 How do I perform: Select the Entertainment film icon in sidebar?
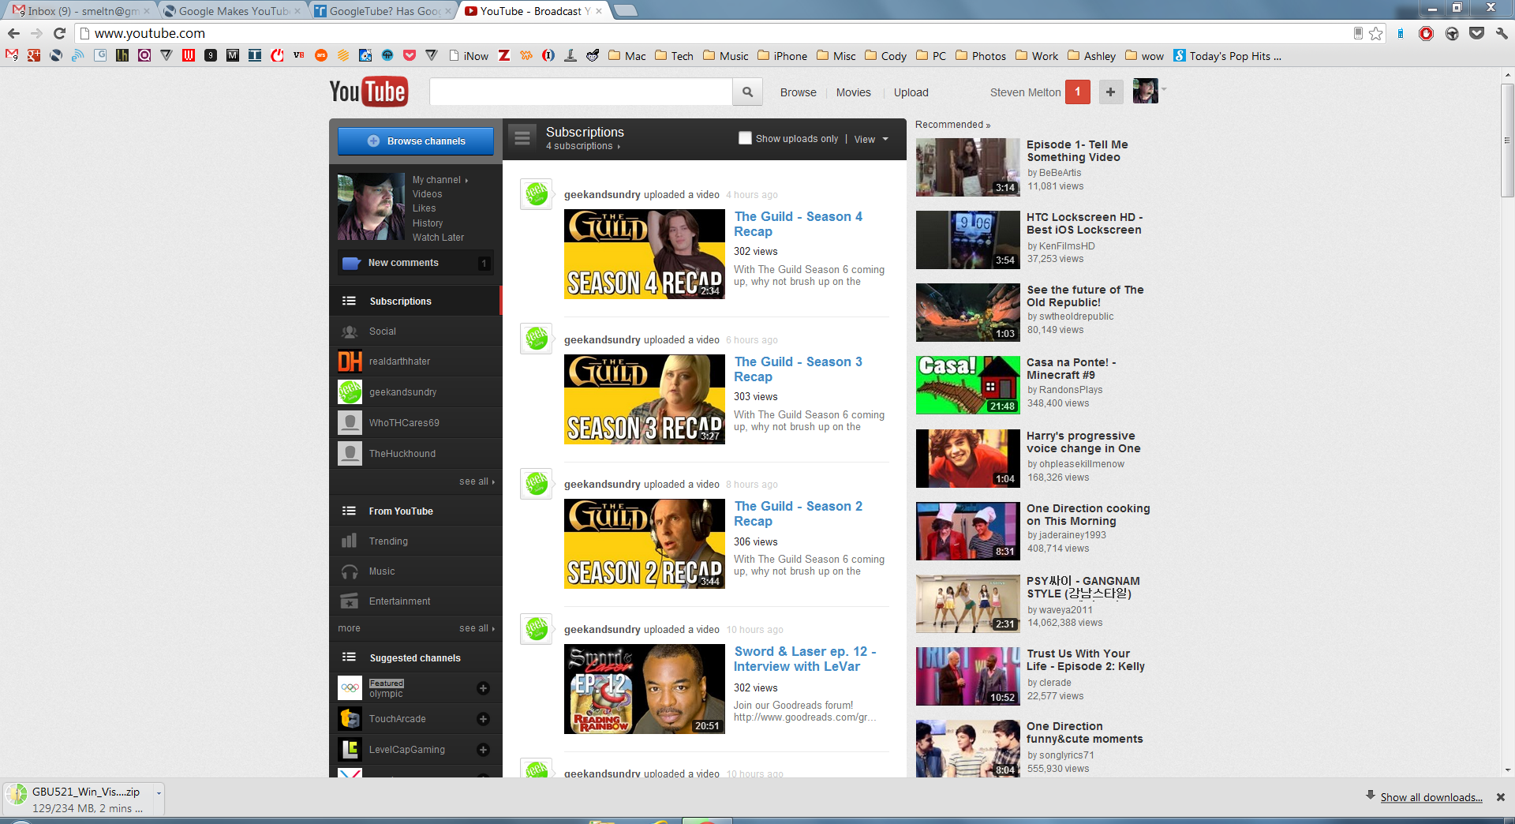coord(350,601)
